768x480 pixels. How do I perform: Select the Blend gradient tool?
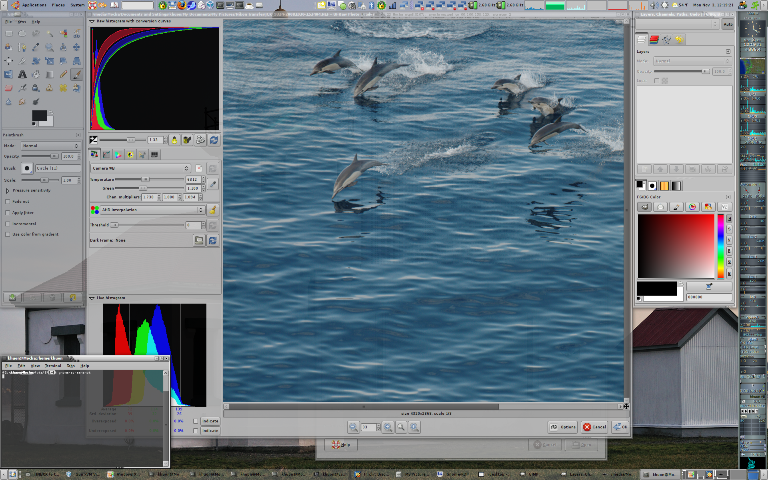tap(50, 74)
